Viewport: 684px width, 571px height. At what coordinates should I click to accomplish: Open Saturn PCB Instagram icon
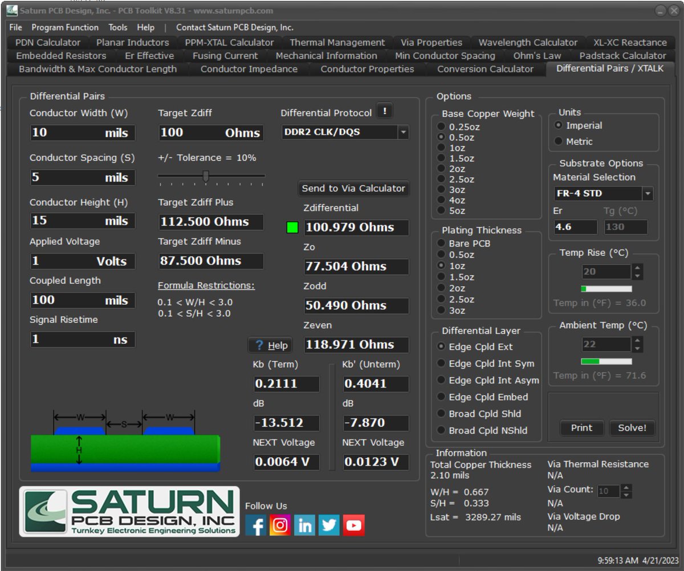coord(280,525)
